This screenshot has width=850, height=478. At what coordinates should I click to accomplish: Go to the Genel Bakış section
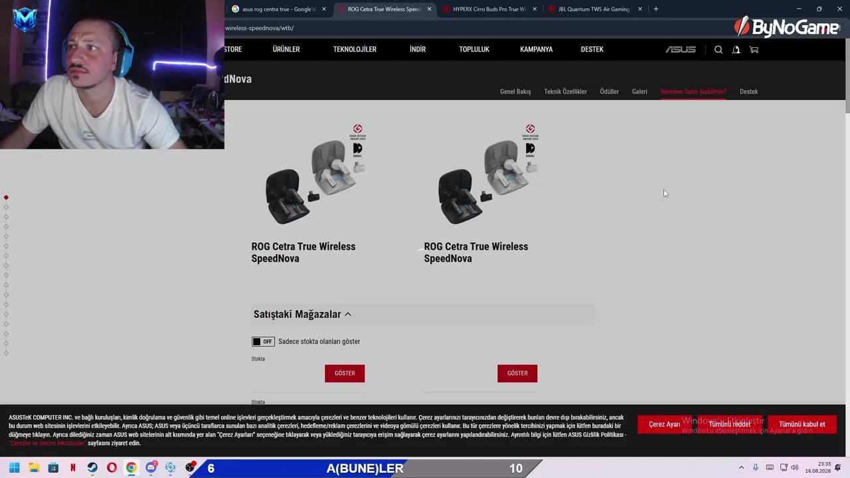point(515,92)
